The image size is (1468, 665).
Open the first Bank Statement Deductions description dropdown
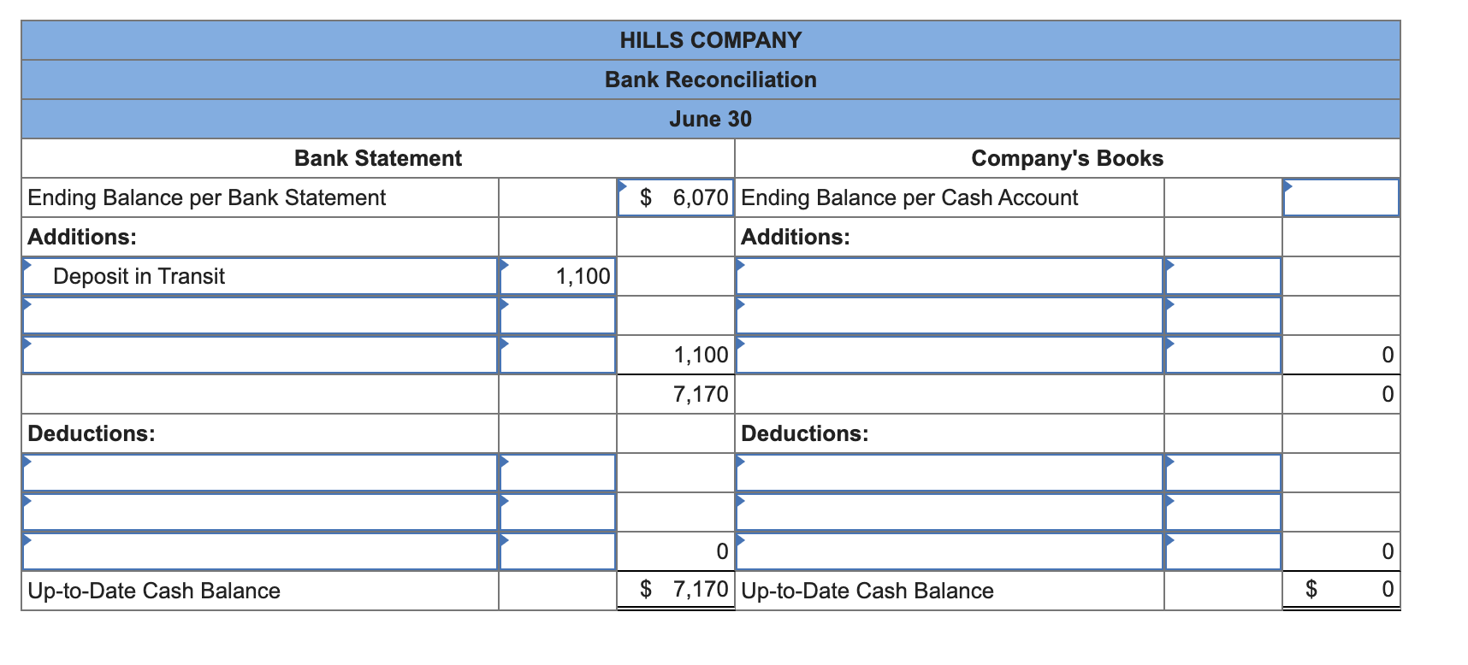(260, 473)
